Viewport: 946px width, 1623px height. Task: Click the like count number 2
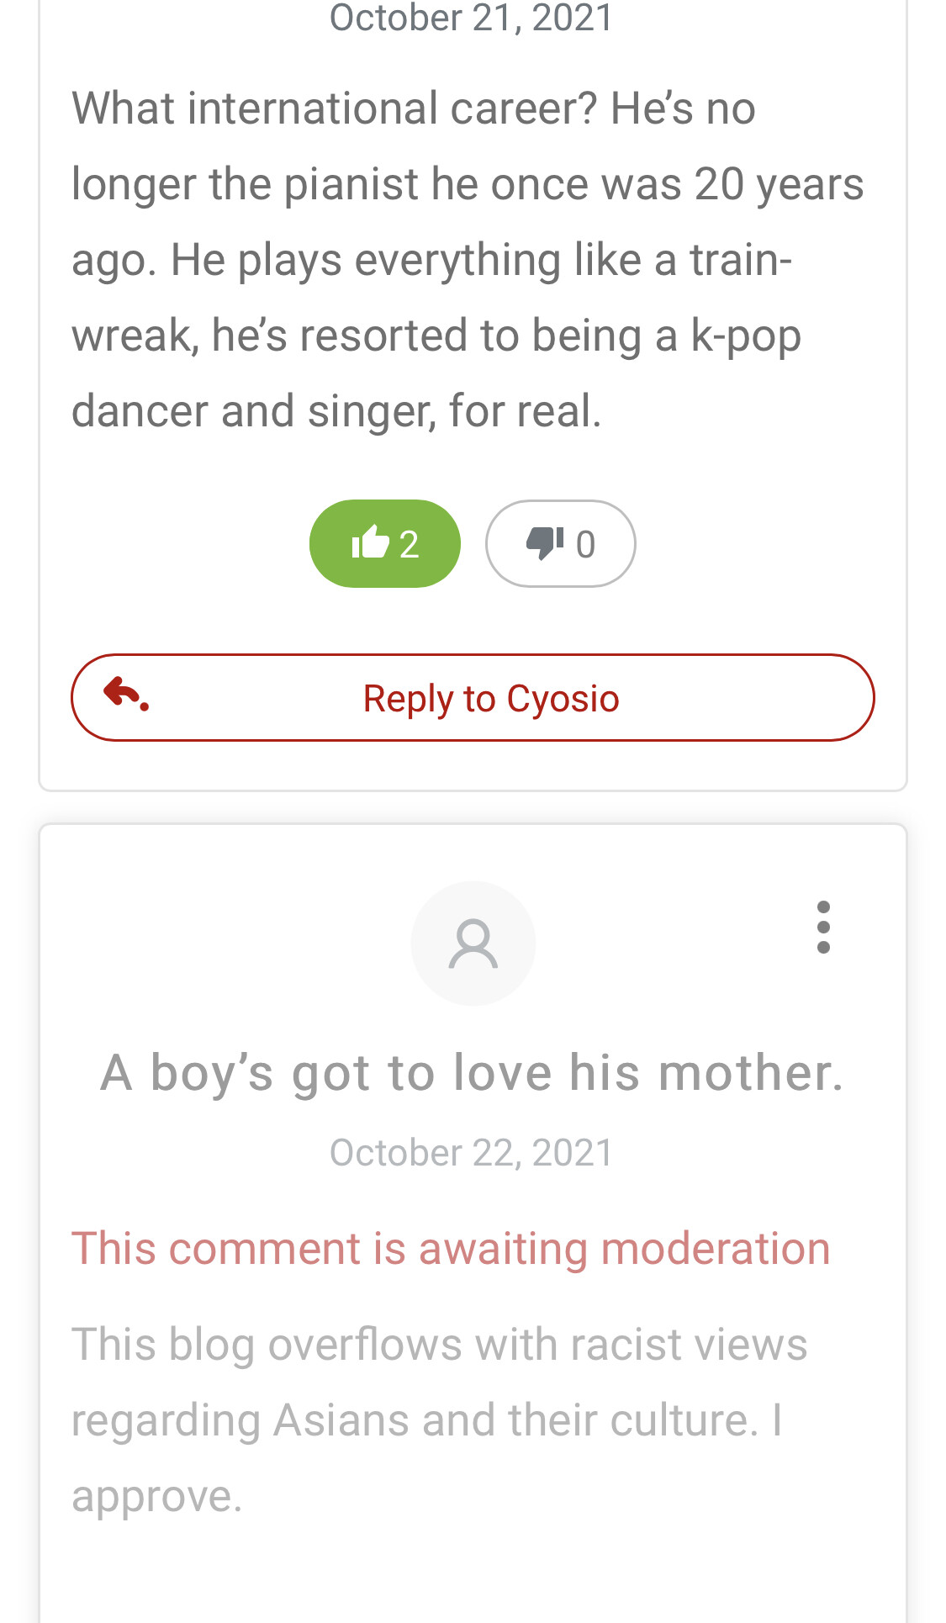(x=410, y=544)
